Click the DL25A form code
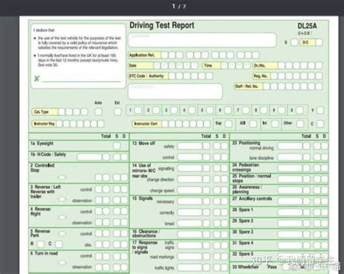This screenshot has height=274, width=344. 307,26
